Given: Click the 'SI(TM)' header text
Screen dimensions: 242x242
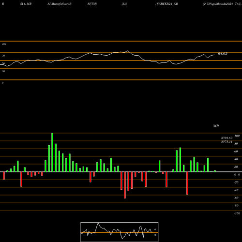Looking at the screenshot, I should [x=92, y=4].
